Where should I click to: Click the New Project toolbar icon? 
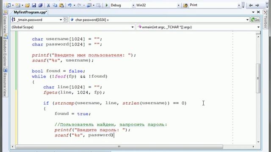[8, 5]
